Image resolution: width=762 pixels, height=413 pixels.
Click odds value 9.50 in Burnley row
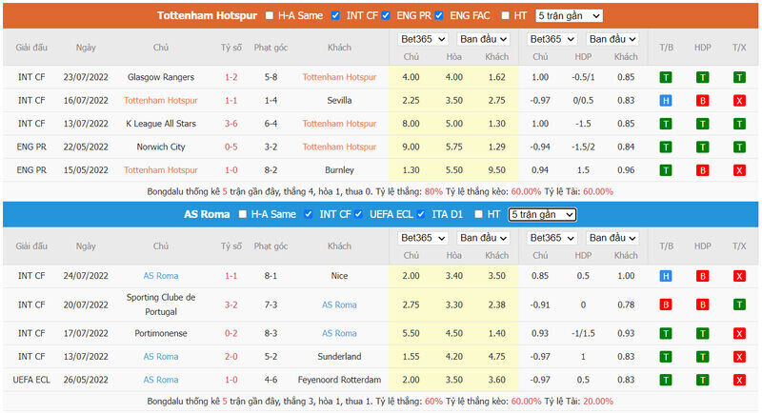[496, 170]
